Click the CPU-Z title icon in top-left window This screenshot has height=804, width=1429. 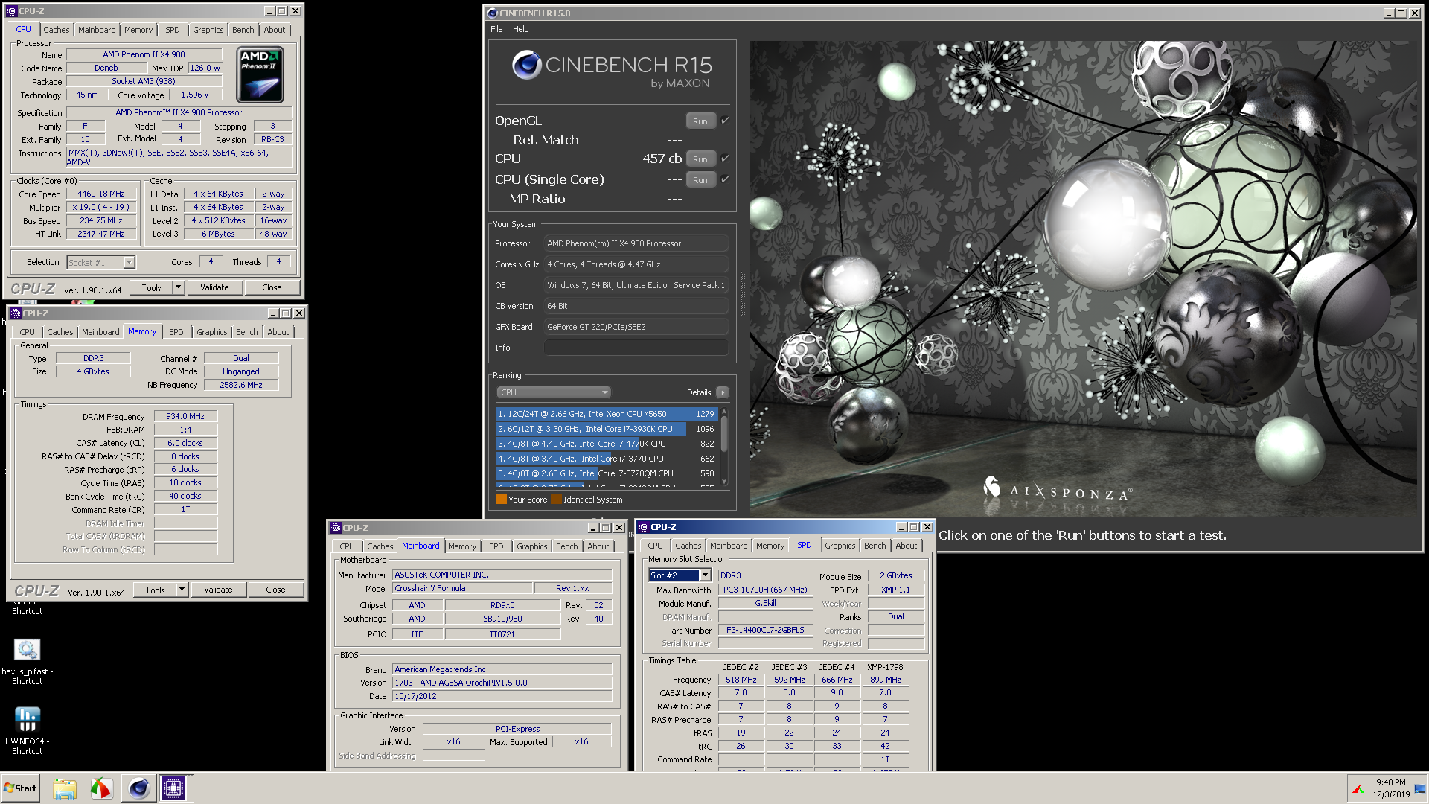11,11
